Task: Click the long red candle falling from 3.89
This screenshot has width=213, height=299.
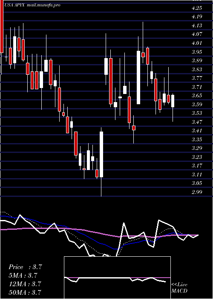Action: click(111, 81)
